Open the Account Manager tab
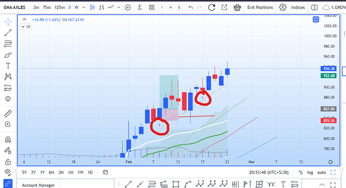Image resolution: width=346 pixels, height=188 pixels. tap(38, 185)
